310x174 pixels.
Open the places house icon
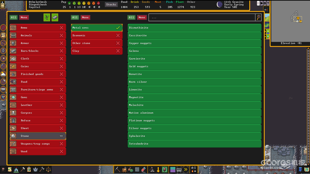pos(16,170)
